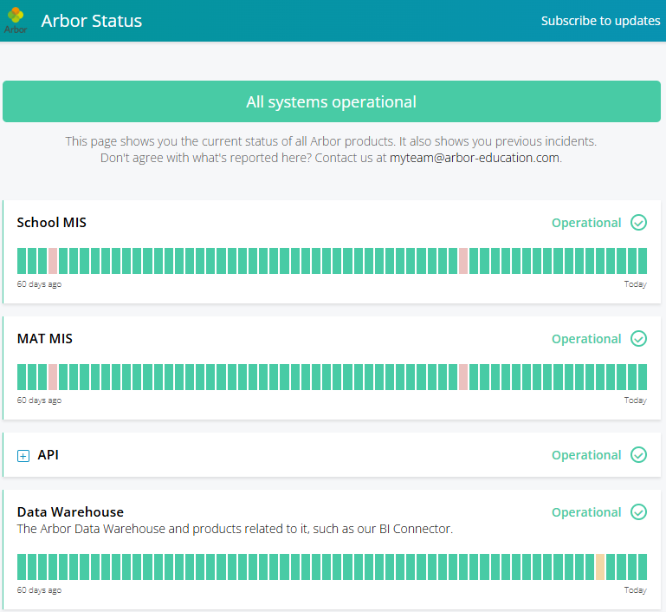666x612 pixels.
Task: Click the last (today) bar in School MIS timeline
Action: pos(643,261)
